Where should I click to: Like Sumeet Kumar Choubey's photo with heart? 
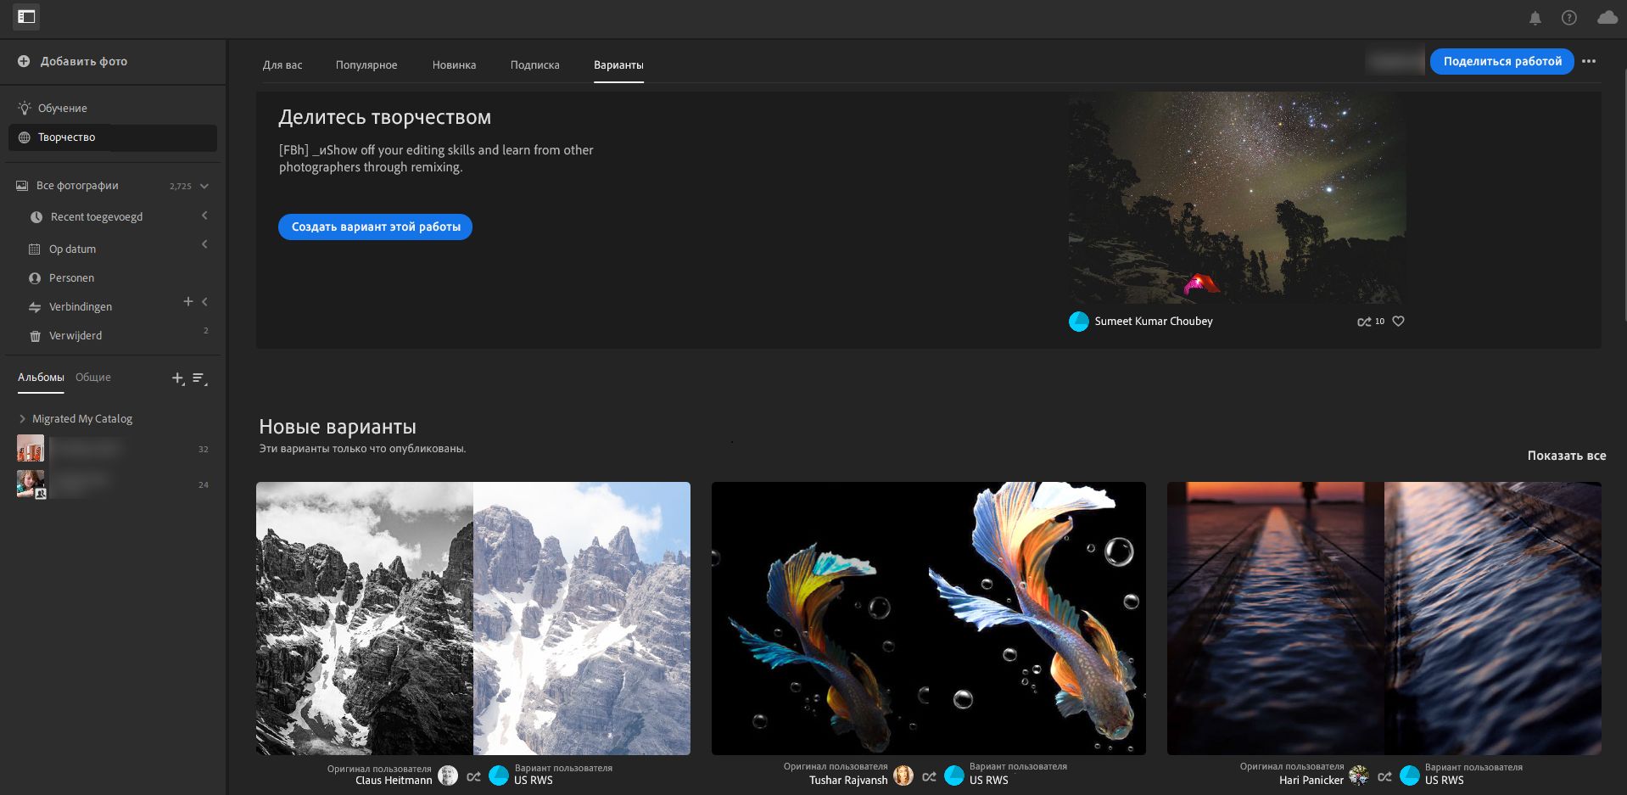(x=1398, y=321)
